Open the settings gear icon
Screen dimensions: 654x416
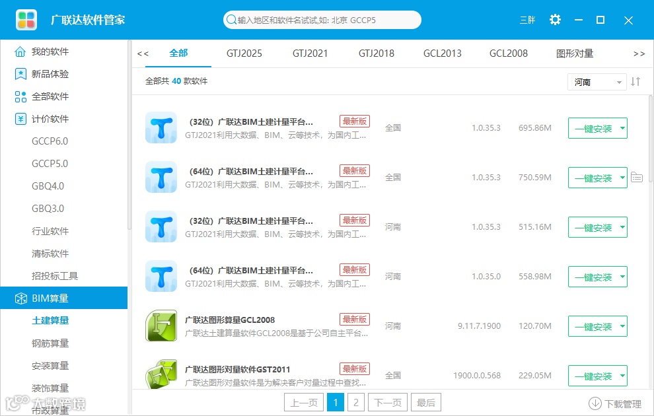tap(555, 20)
